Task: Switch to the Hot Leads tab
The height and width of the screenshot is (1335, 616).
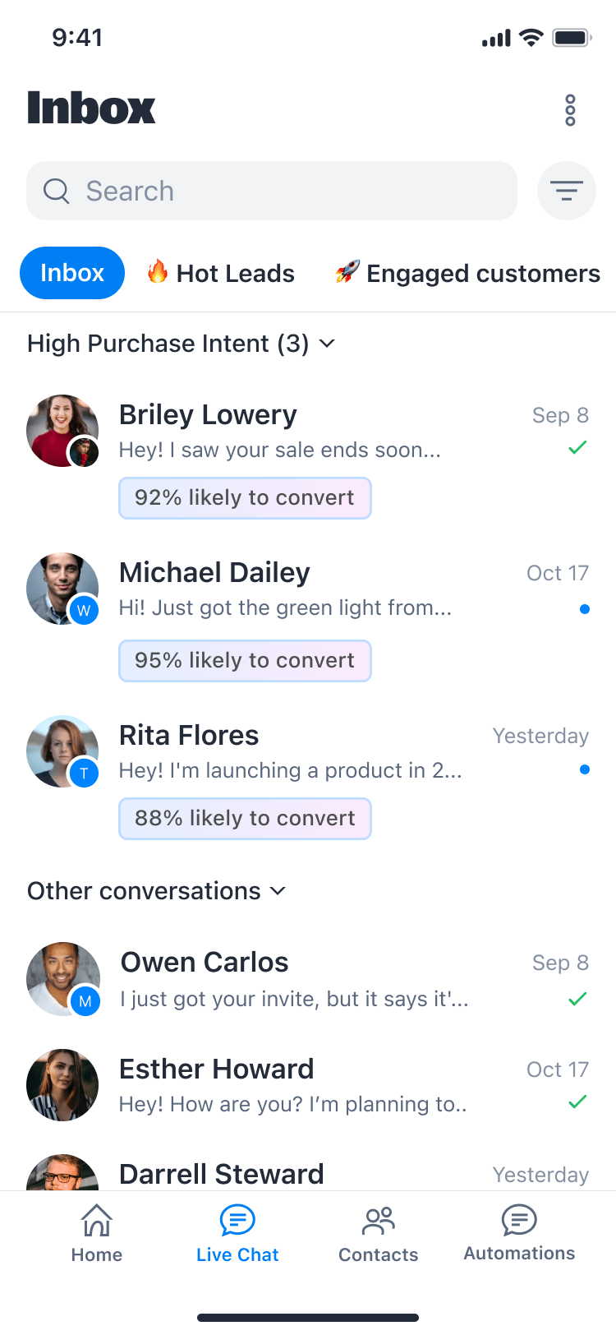Action: tap(221, 273)
